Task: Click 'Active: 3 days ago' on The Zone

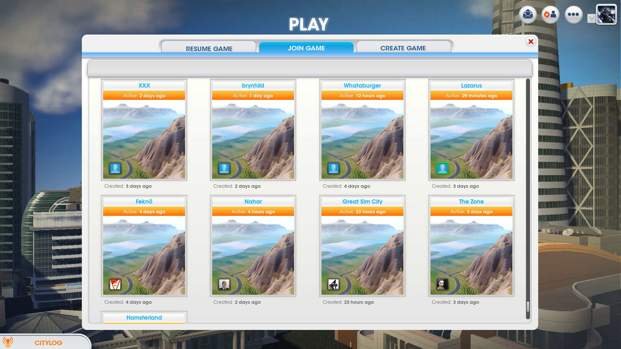Action: point(471,212)
